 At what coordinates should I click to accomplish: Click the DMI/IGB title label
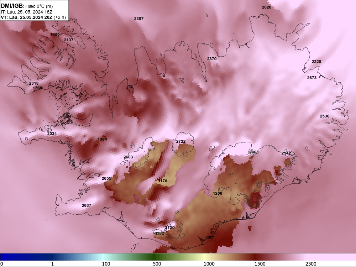click(12, 6)
